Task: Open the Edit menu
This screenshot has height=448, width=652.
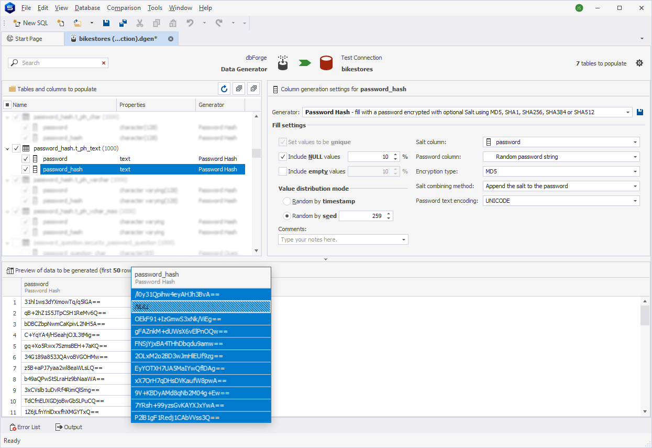Action: [43, 8]
